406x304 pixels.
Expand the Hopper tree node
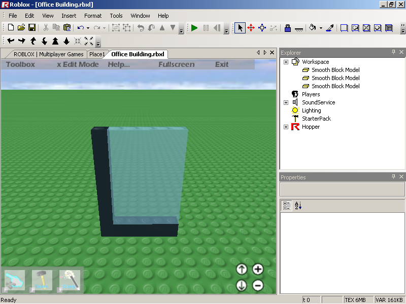click(x=286, y=127)
